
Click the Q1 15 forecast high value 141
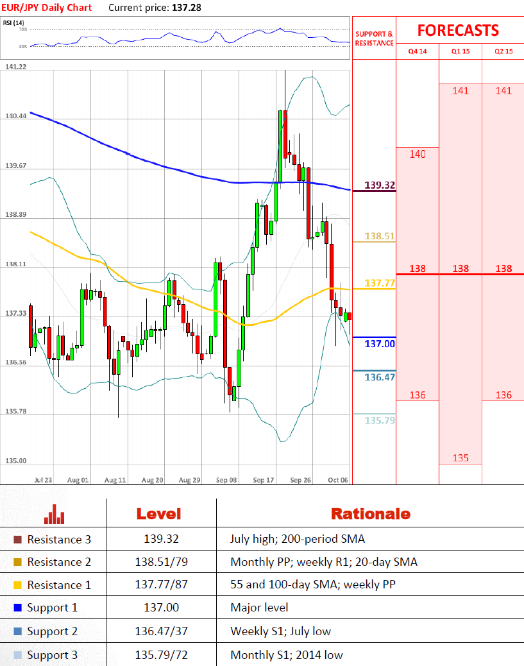(x=461, y=91)
